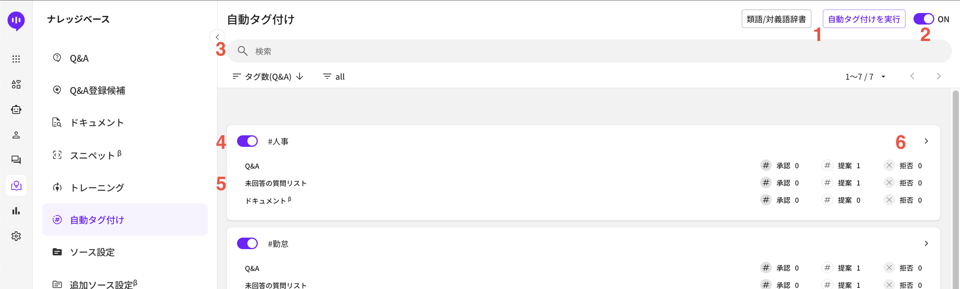Open the robot bot icon in sidebar
The image size is (960, 289).
point(16,110)
